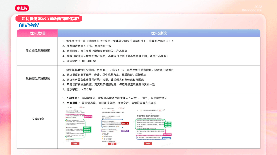Click the 优化类目 table header
The width and height of the screenshot is (277, 155).
[x=37, y=33]
